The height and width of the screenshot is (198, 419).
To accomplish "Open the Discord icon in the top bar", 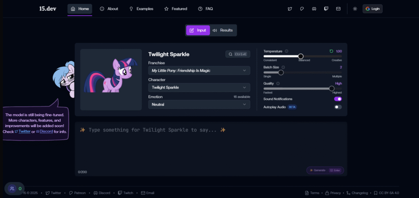I will (x=314, y=9).
